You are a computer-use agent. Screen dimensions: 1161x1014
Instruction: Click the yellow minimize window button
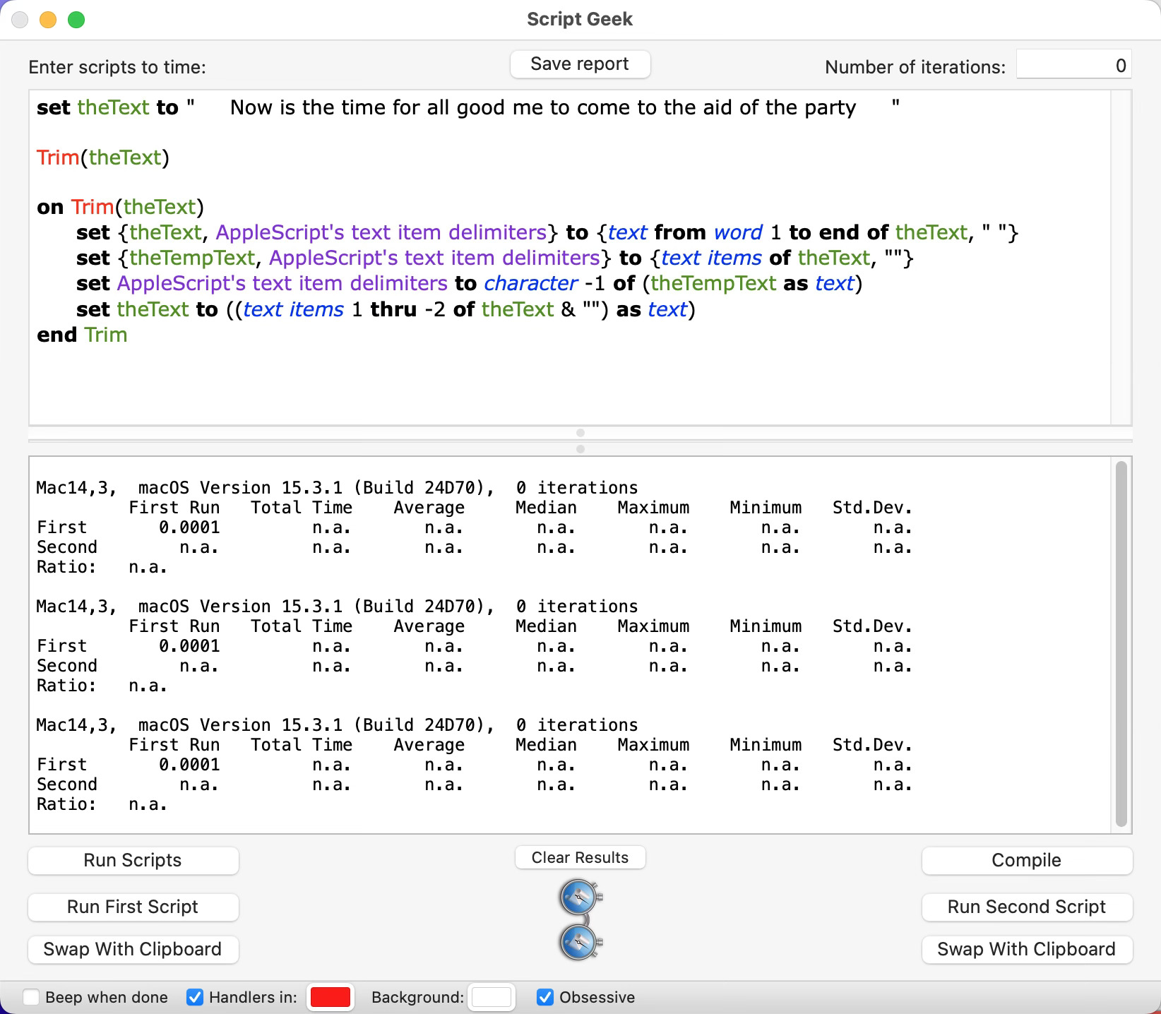[48, 20]
